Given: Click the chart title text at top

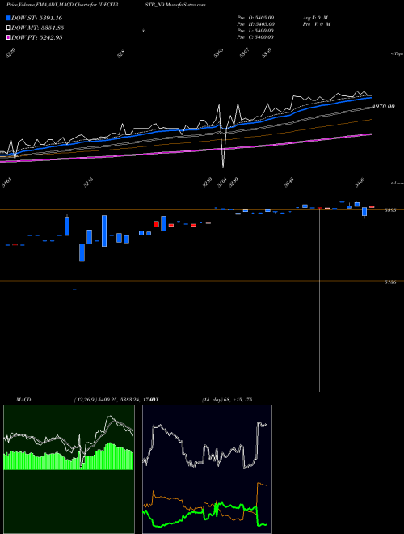Looking at the screenshot, I should 106,5.
